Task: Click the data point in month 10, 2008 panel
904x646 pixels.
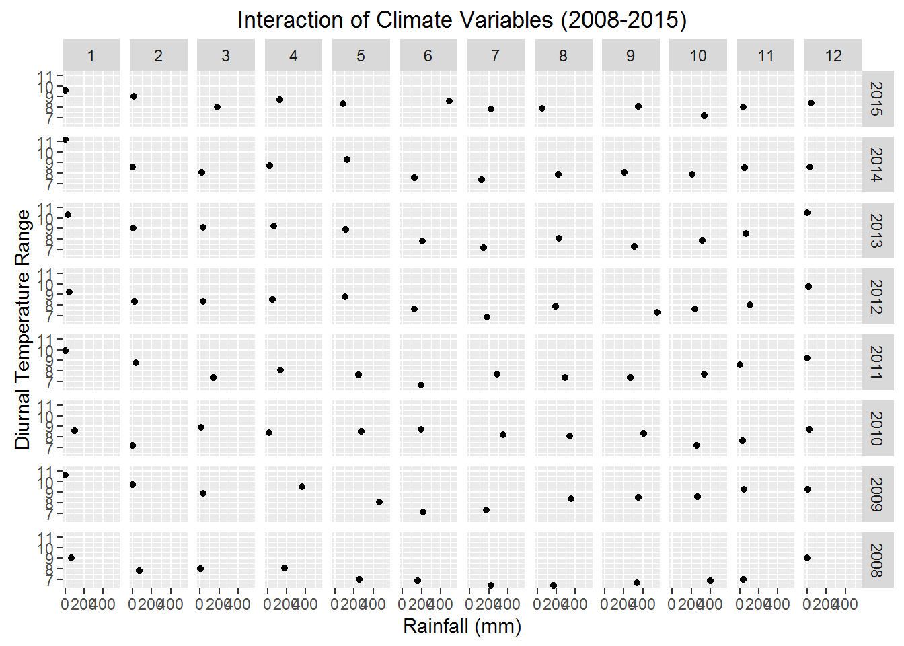Action: click(710, 581)
